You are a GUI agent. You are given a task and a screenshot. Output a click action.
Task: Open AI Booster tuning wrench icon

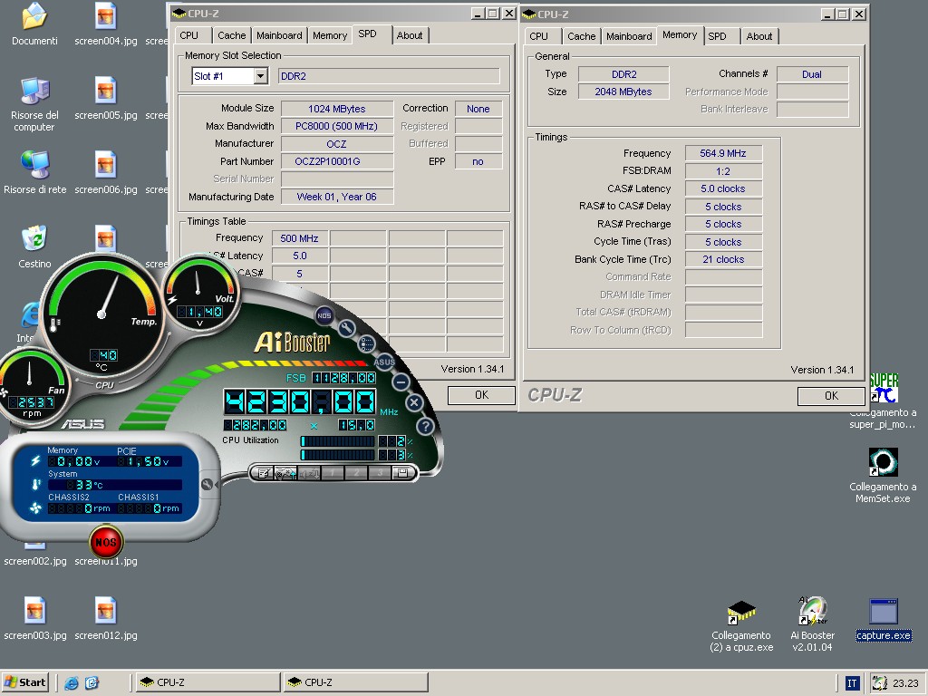(347, 328)
